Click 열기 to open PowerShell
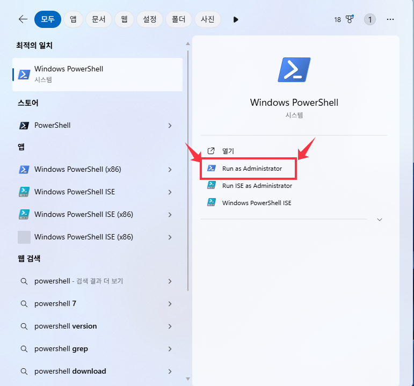 (228, 151)
